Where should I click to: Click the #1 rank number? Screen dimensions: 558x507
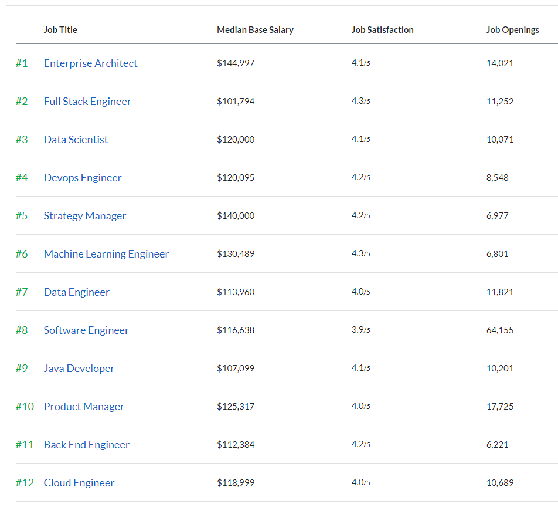(22, 63)
